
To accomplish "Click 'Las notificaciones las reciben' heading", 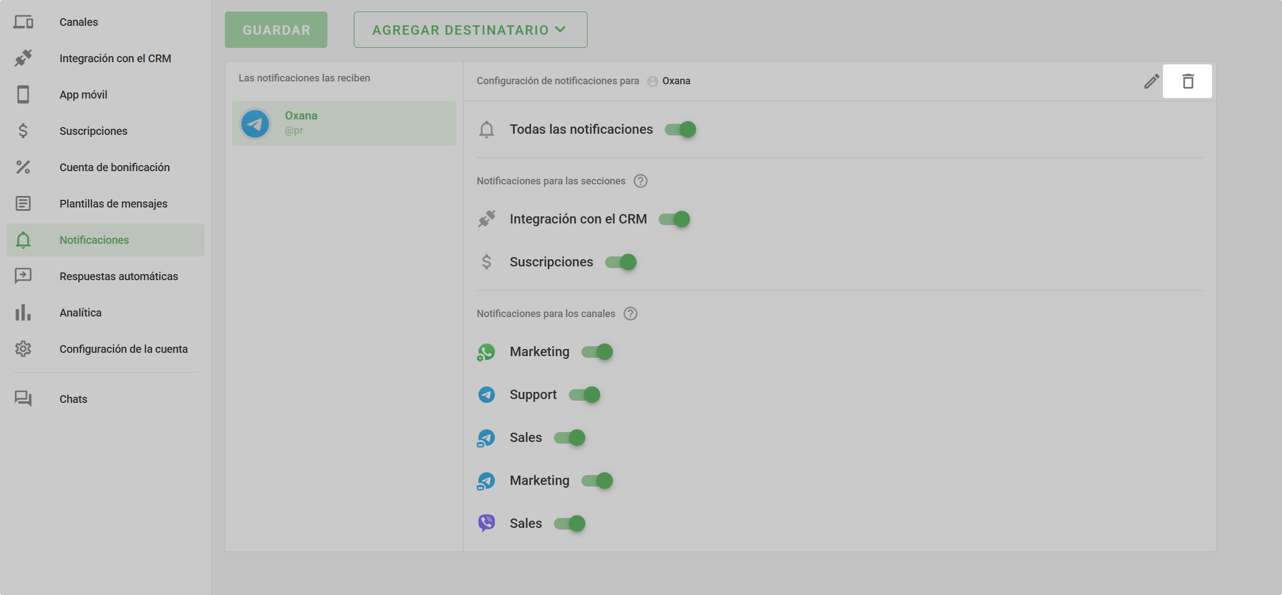I will 304,78.
